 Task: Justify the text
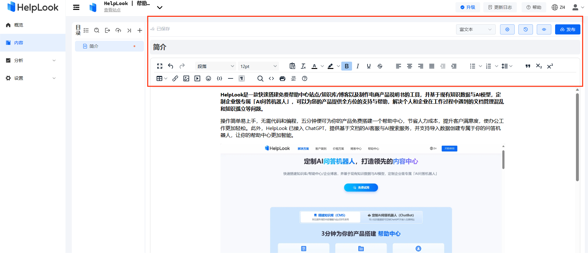[432, 66]
